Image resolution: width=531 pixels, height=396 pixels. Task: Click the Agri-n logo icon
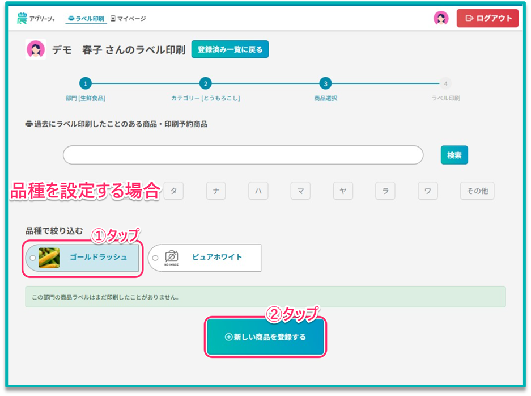[22, 18]
